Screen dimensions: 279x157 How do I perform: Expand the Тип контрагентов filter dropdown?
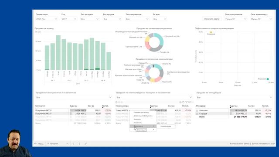137,19
